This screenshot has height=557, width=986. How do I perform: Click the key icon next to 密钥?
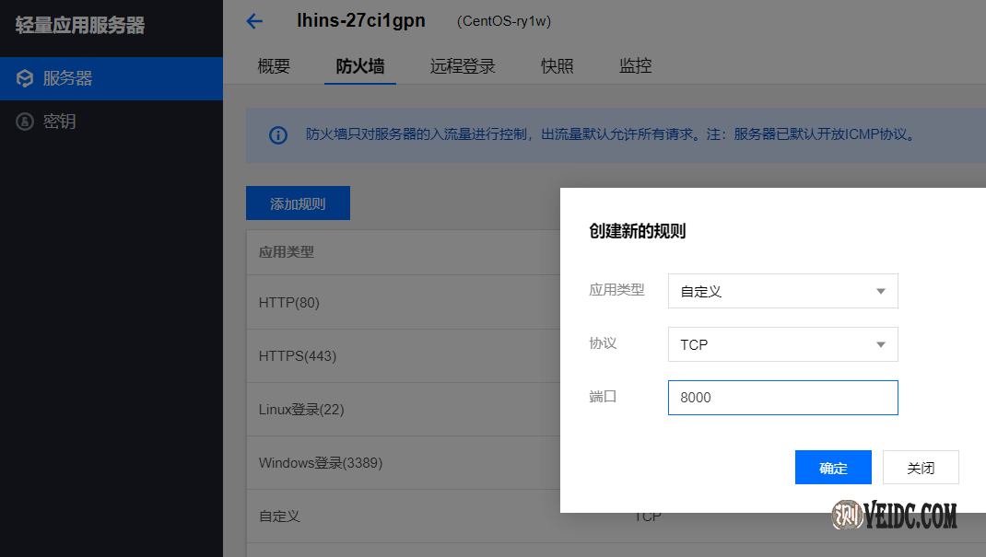click(x=25, y=121)
